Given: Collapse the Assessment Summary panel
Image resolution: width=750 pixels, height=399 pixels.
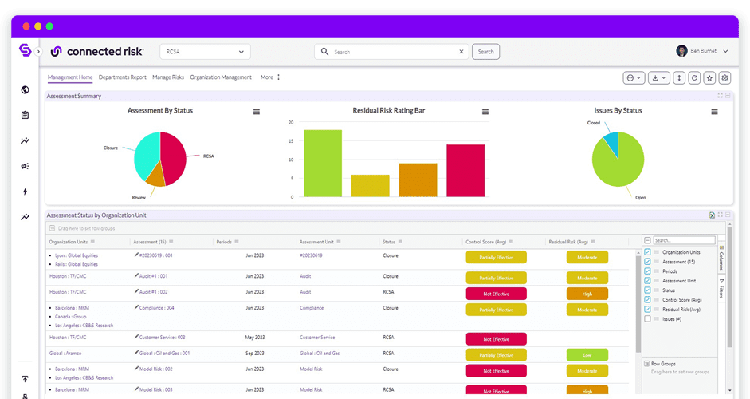Looking at the screenshot, I should point(728,96).
